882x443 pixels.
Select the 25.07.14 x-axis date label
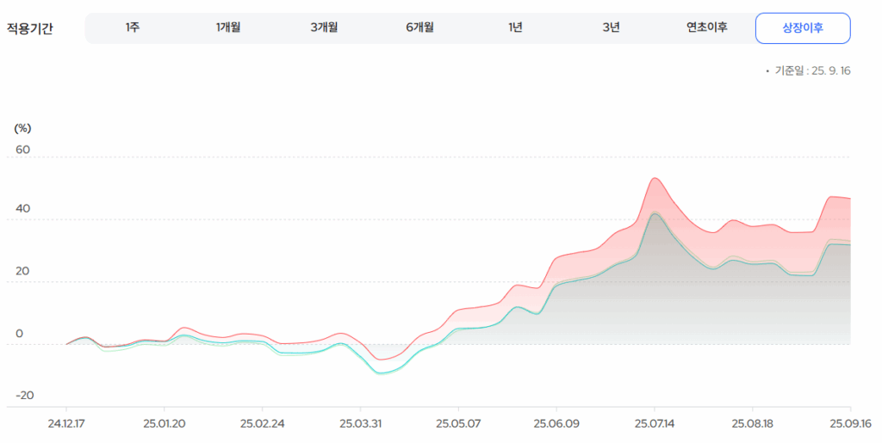[655, 424]
